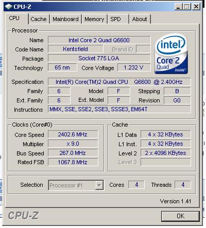Click the Level 2 cache value field

tap(165, 153)
